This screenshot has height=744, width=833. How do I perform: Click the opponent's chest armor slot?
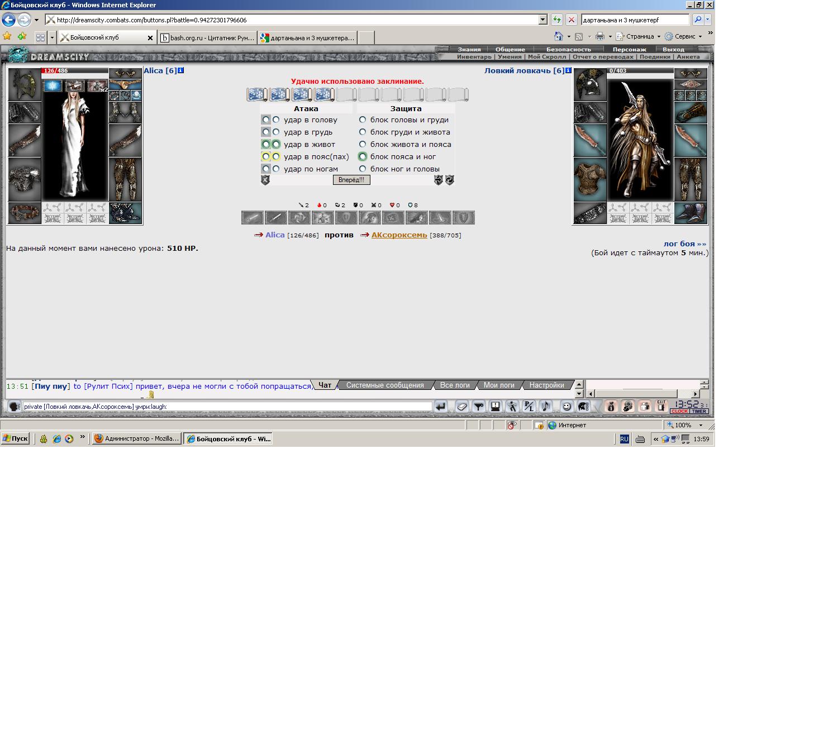click(x=590, y=179)
